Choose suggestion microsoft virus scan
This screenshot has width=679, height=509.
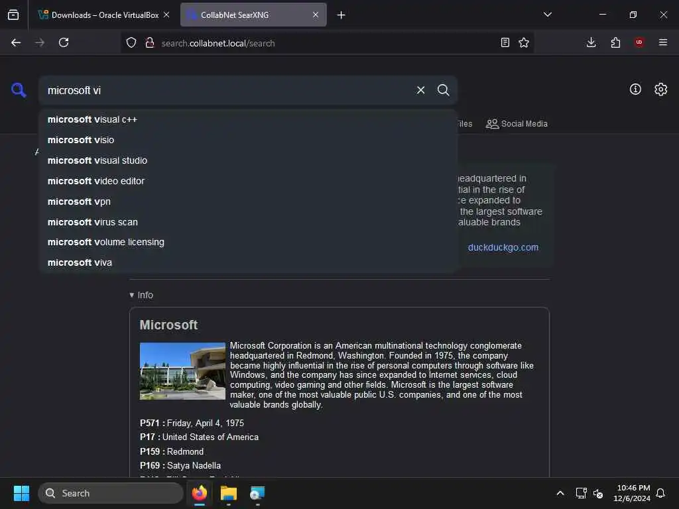[248, 222]
